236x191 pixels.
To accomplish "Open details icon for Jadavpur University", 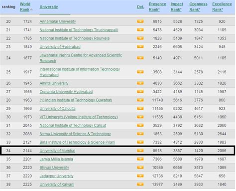I will click(140, 176).
